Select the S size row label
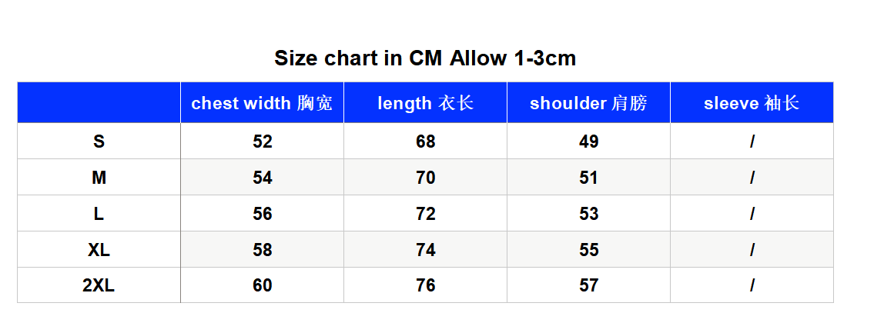The height and width of the screenshot is (333, 874). [99, 142]
